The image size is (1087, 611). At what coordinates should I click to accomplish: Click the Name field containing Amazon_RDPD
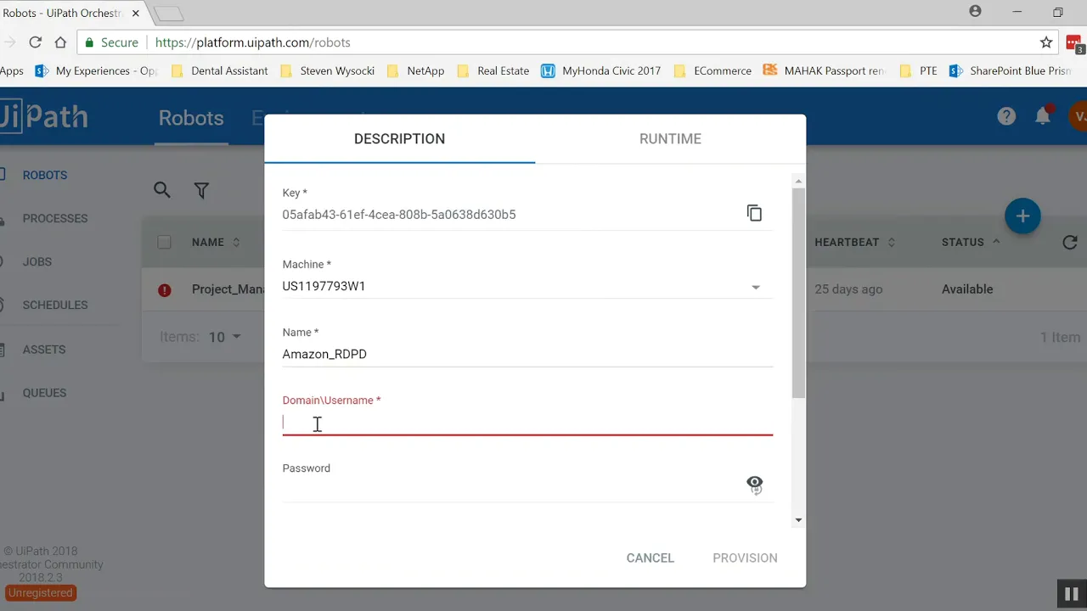[527, 354]
